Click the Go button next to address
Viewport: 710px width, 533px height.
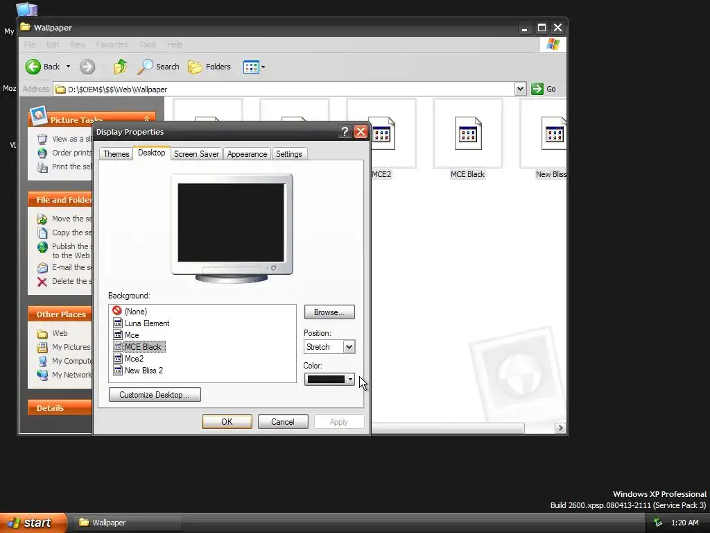tap(544, 89)
